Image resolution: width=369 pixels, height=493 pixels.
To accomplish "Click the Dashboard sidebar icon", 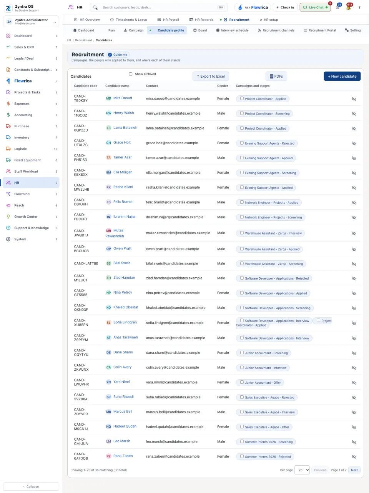I will (8, 36).
